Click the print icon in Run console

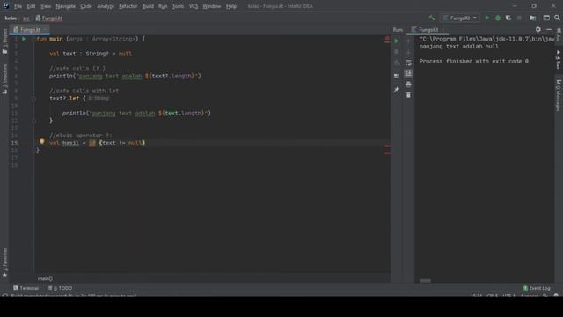click(x=408, y=85)
